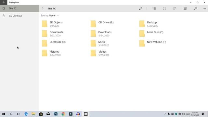The width and height of the screenshot is (208, 117).
Task: Open Microsoft Store from the taskbar
Action: point(41,114)
